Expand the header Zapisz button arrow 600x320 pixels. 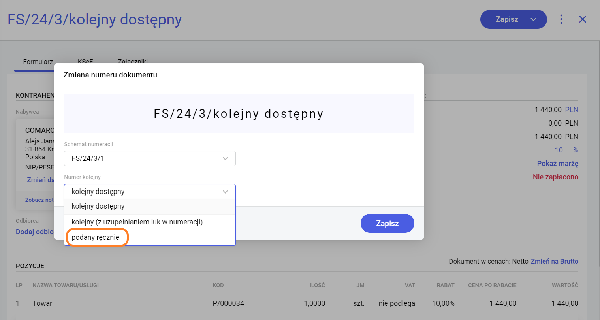(533, 19)
